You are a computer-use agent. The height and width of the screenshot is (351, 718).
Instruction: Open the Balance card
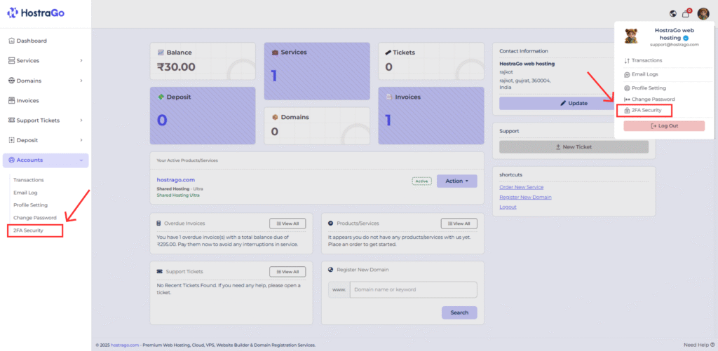point(203,62)
